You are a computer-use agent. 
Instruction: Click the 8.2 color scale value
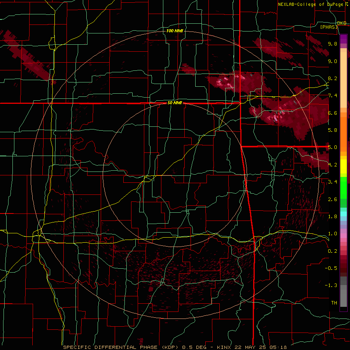(332, 79)
